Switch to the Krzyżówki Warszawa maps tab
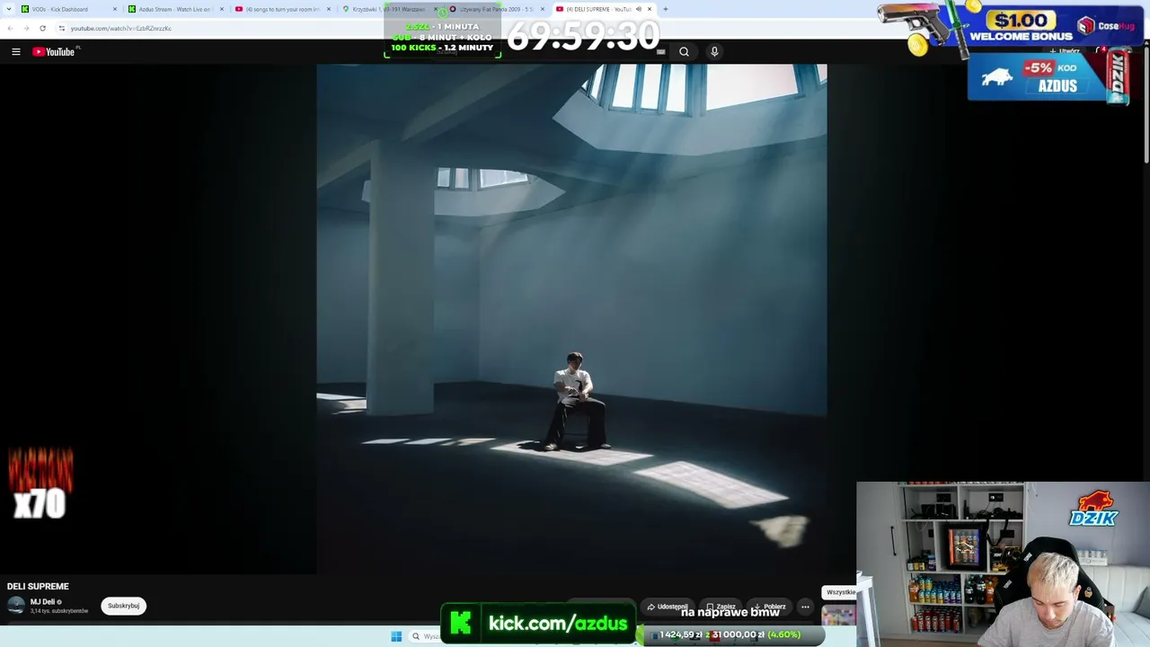1150x647 pixels. pyautogui.click(x=389, y=9)
